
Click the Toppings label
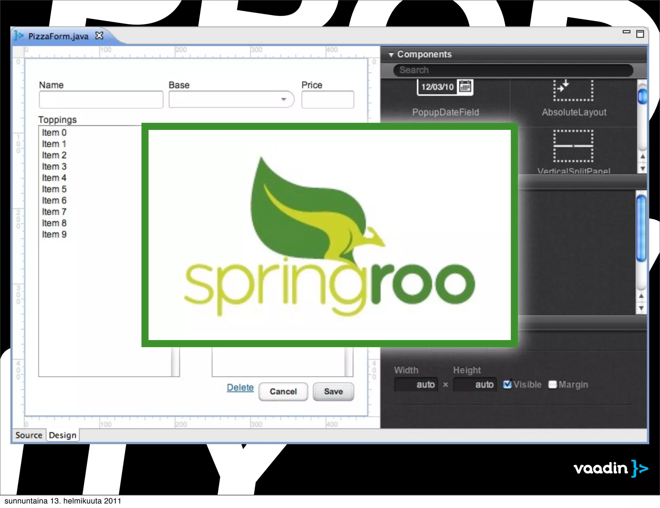pos(57,120)
